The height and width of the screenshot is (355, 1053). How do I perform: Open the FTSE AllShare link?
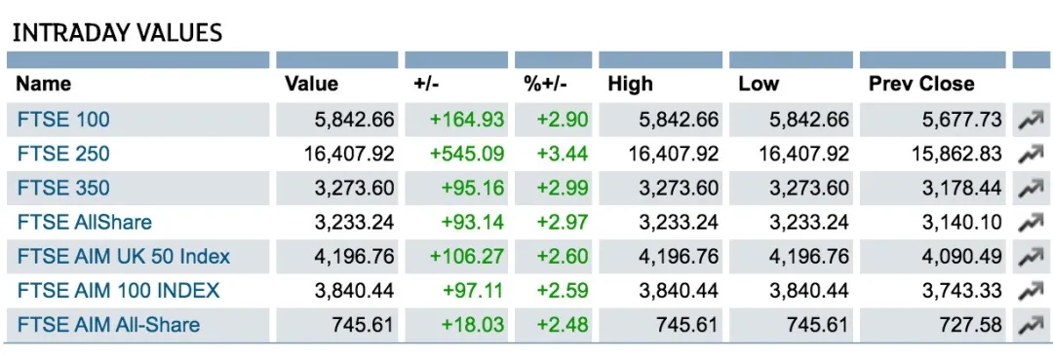pyautogui.click(x=85, y=223)
